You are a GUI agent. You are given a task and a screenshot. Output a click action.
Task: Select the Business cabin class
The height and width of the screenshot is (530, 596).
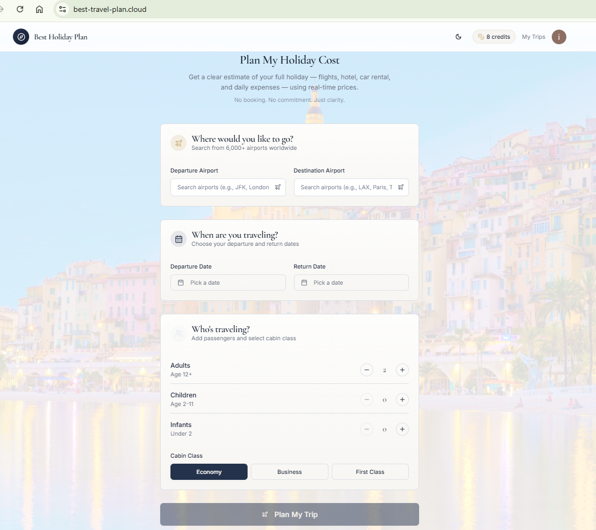pyautogui.click(x=289, y=471)
